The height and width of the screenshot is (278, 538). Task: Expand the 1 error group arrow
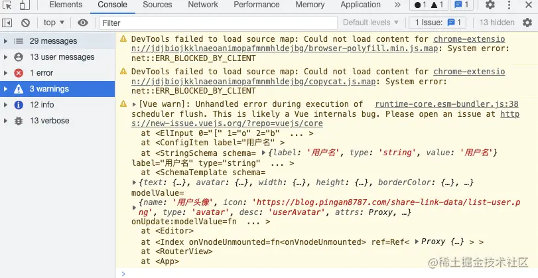[x=5, y=73]
